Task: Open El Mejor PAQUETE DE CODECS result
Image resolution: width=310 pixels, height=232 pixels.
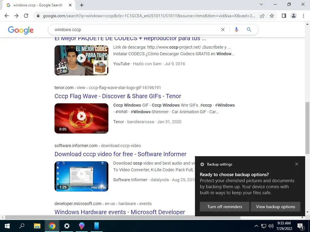Action: pos(130,39)
